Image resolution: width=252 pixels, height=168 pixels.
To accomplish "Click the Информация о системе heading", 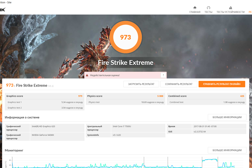I will [x=22, y=117].
